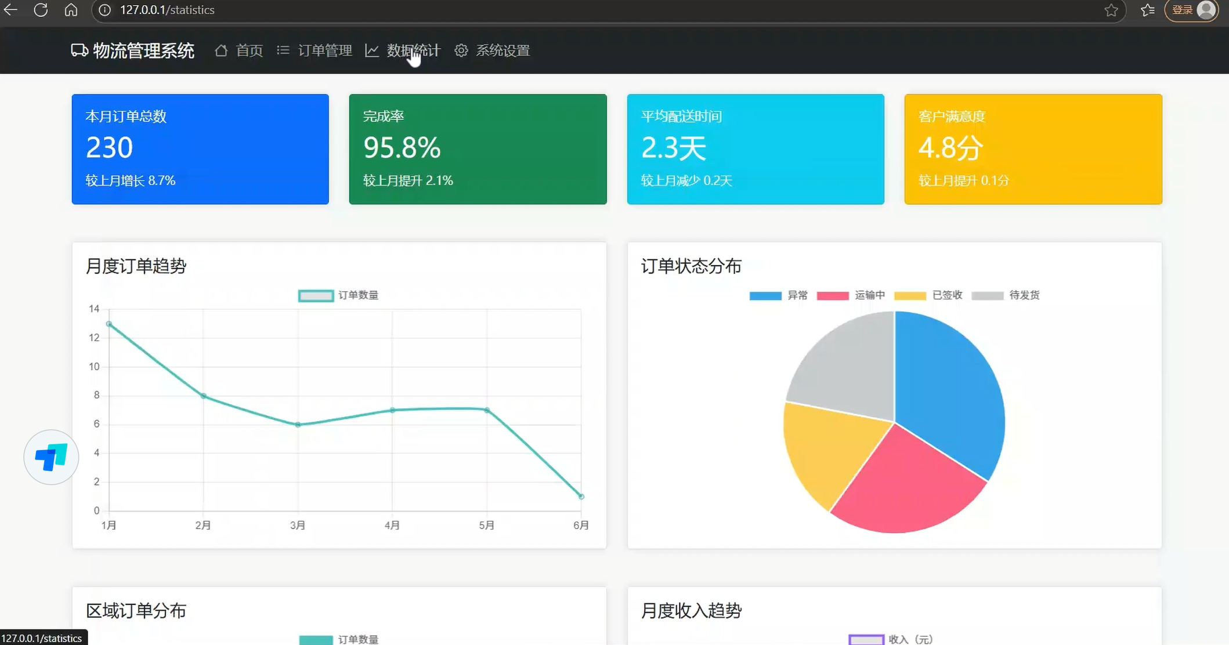Click the 登录 button at top right
Image resolution: width=1229 pixels, height=645 pixels.
pyautogui.click(x=1182, y=9)
